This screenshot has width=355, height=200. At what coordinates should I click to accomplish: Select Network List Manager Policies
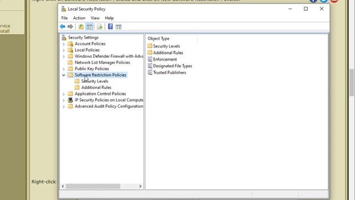[102, 62]
